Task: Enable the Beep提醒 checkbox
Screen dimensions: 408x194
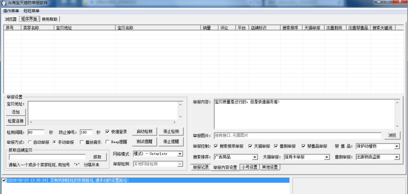Action: (107, 142)
